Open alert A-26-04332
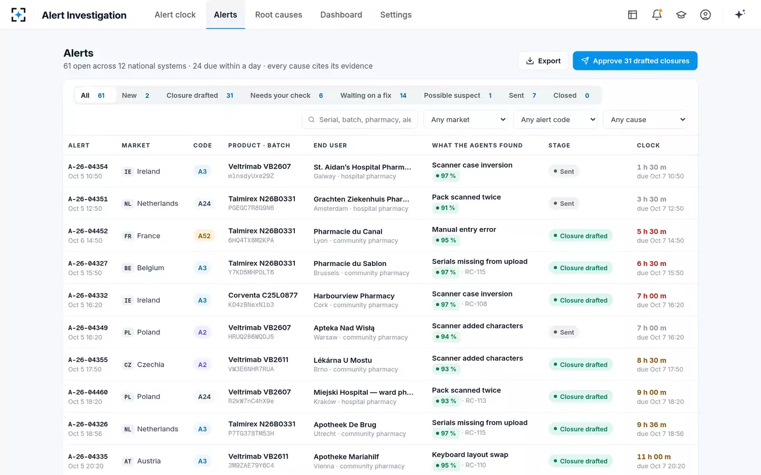 (88, 296)
